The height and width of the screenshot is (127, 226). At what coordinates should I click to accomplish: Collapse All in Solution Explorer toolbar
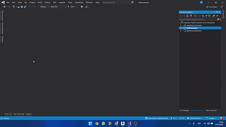[x=206, y=16]
